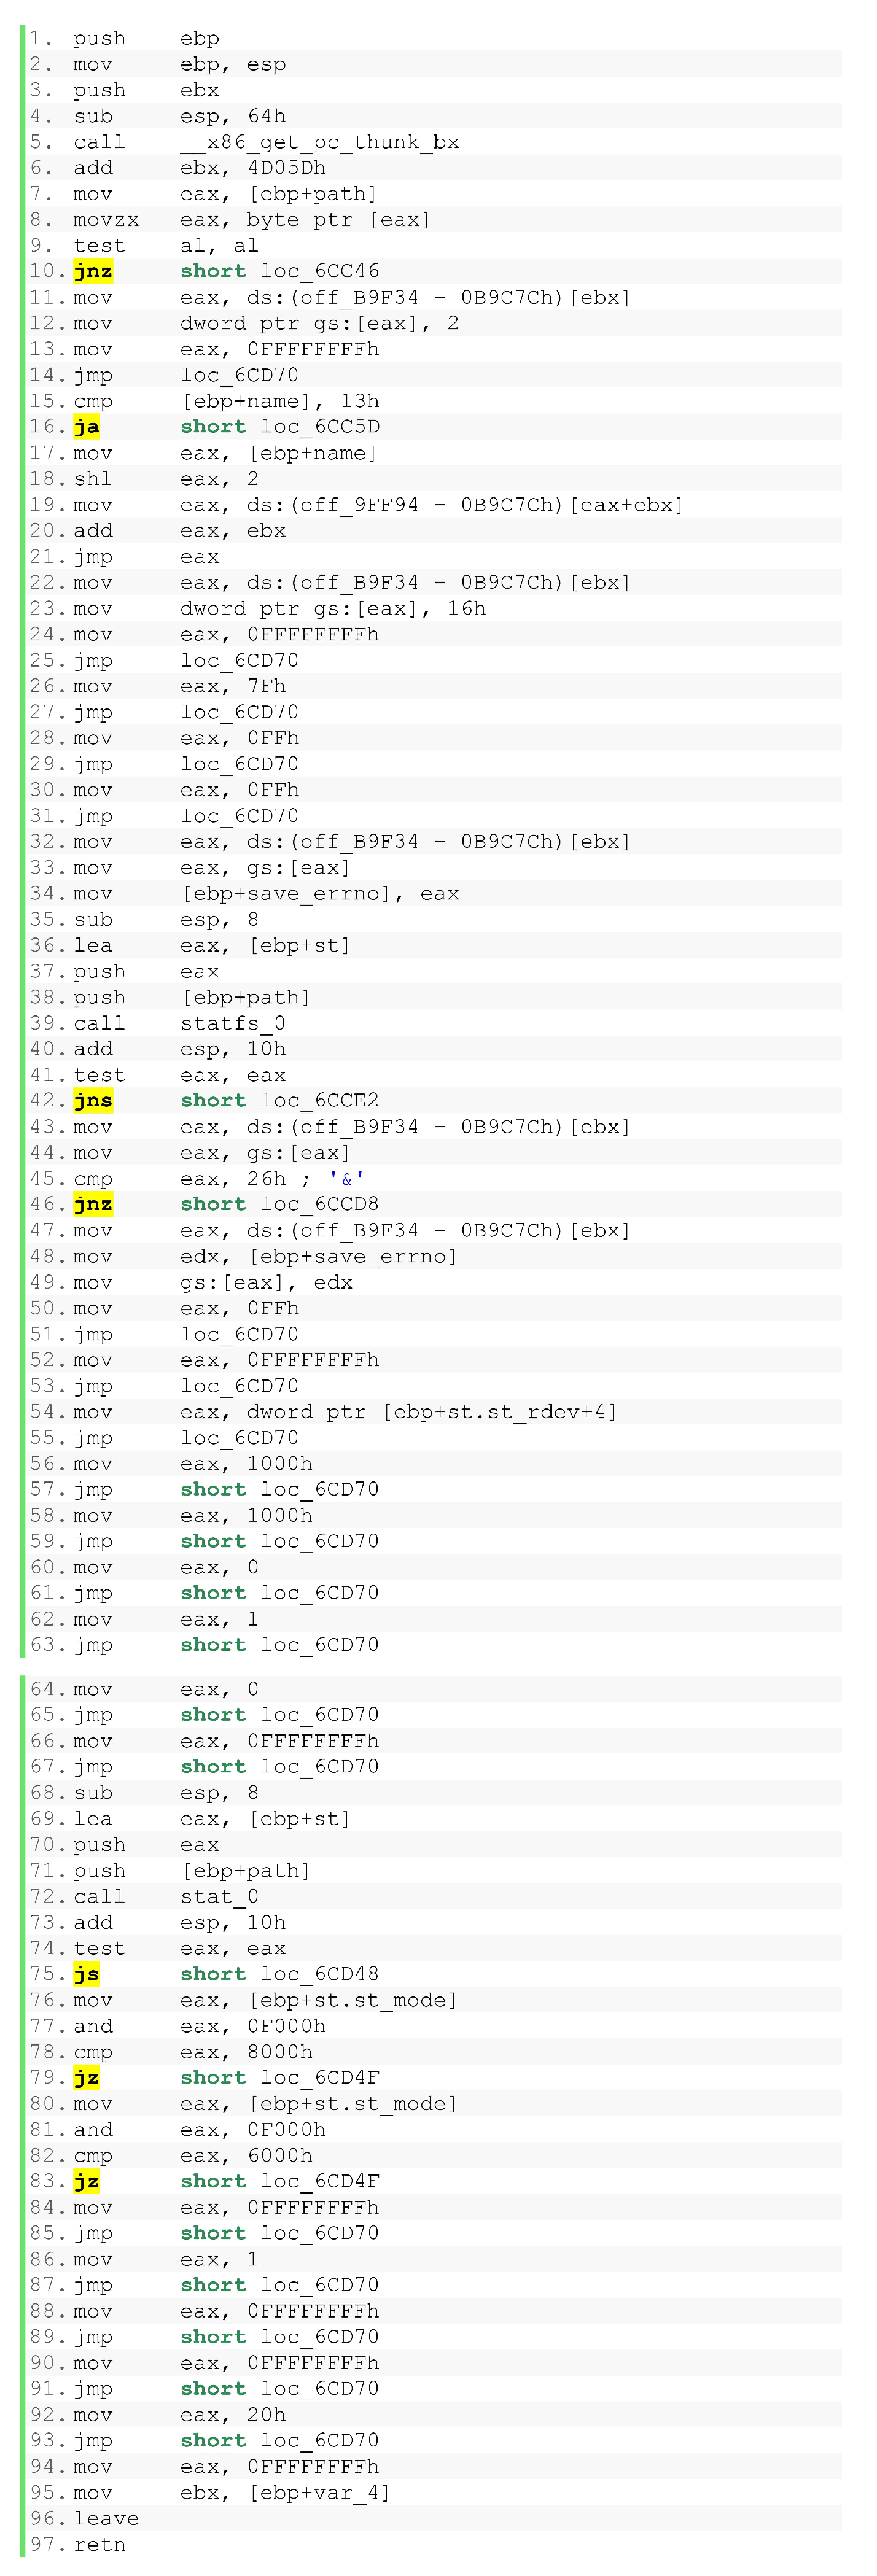The image size is (877, 2576).
Task: Select '[ebp+st.st_mode]' operand on line 76
Action: pos(352,2000)
